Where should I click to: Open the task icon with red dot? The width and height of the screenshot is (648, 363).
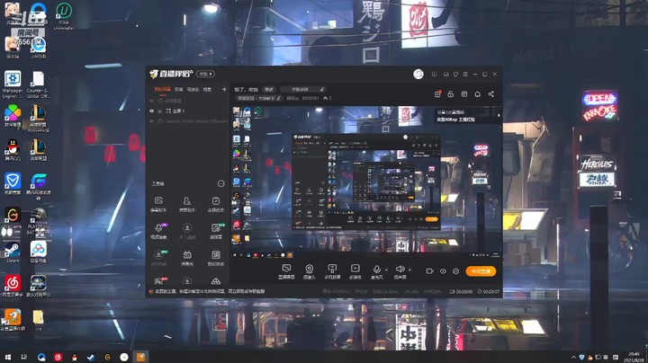[437, 94]
